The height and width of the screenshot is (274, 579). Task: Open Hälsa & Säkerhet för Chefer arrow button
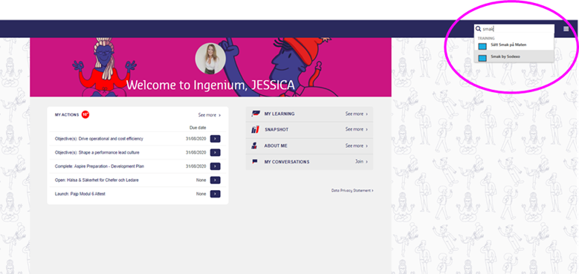coord(216,180)
